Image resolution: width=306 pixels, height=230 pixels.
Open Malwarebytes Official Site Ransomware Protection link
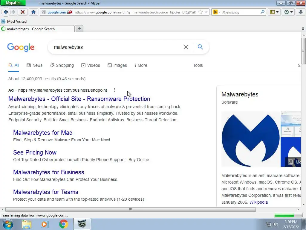(79, 99)
